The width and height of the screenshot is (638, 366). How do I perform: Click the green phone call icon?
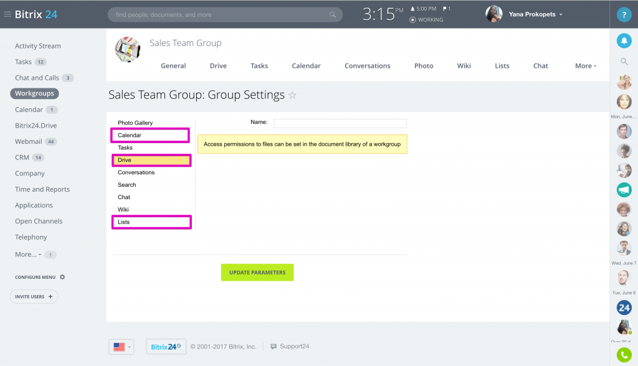click(x=624, y=355)
